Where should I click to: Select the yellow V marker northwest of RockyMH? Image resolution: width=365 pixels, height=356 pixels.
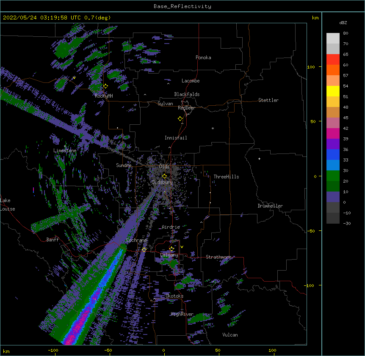pyautogui.click(x=74, y=78)
